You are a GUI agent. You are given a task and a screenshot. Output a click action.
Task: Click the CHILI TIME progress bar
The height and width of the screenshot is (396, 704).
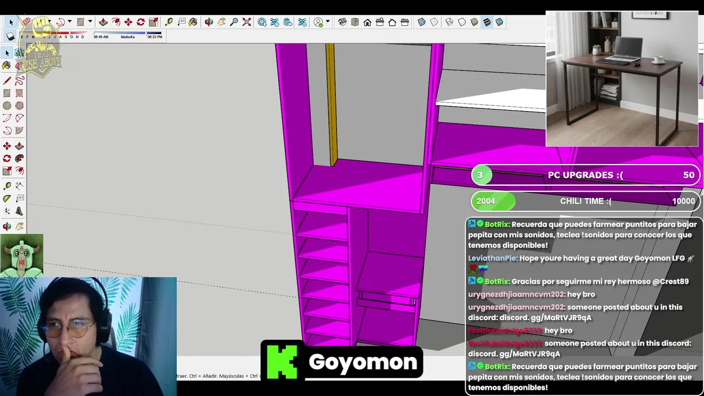pyautogui.click(x=586, y=201)
